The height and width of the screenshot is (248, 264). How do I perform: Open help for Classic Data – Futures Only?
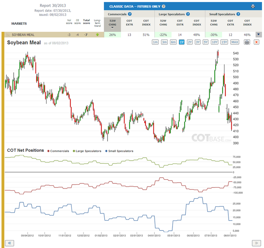pos(163,6)
